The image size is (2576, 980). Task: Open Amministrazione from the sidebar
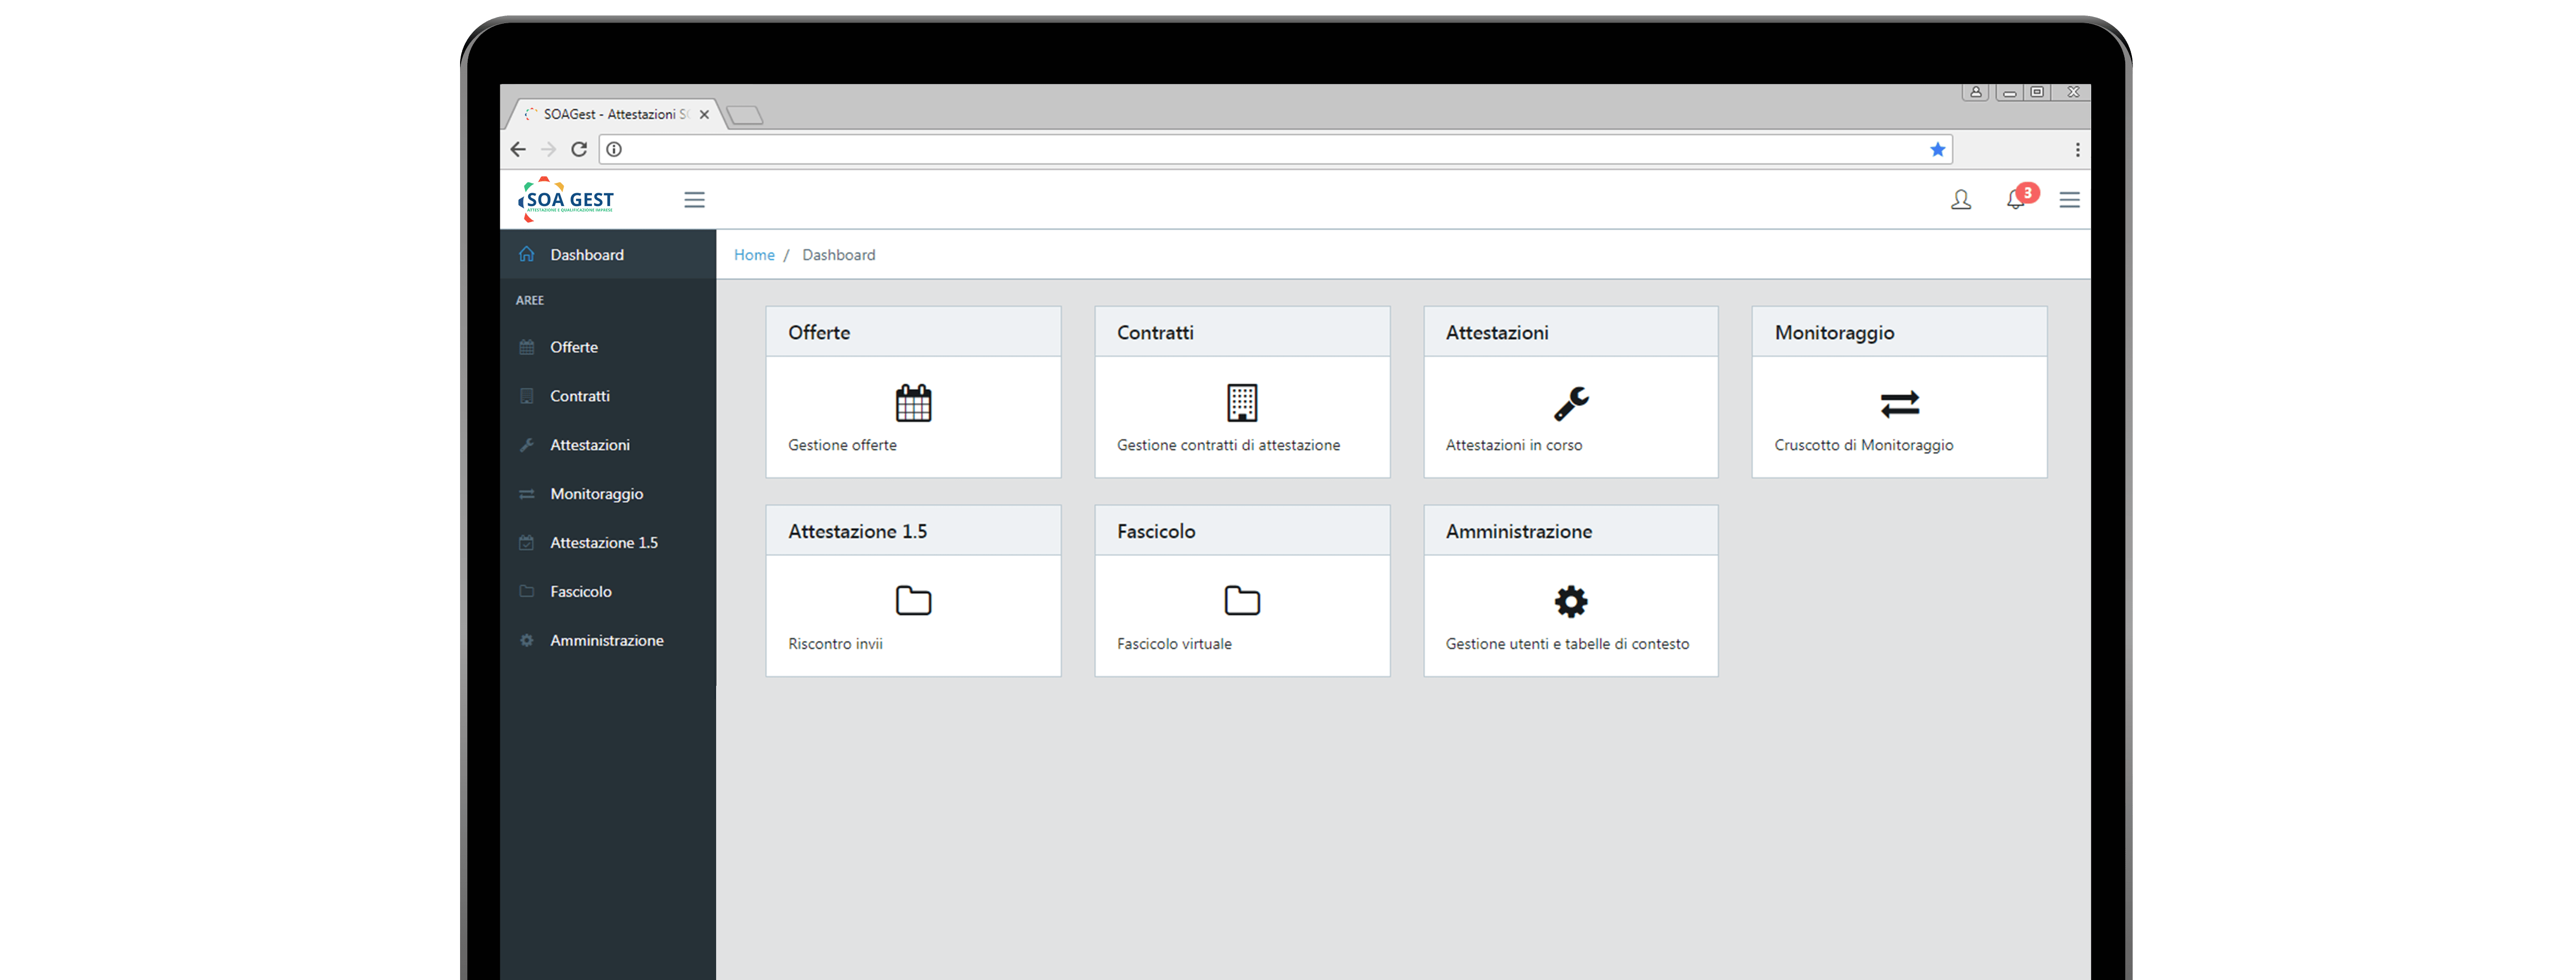606,640
